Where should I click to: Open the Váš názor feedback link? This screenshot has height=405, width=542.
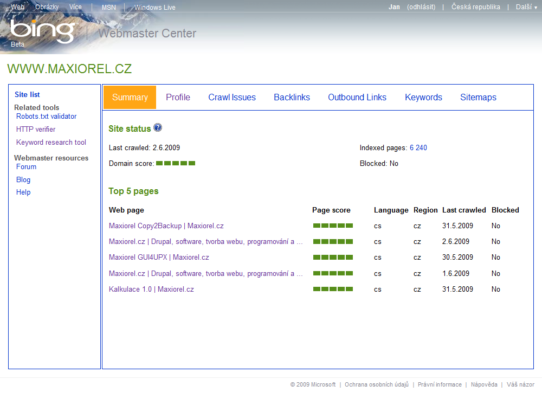[520, 384]
